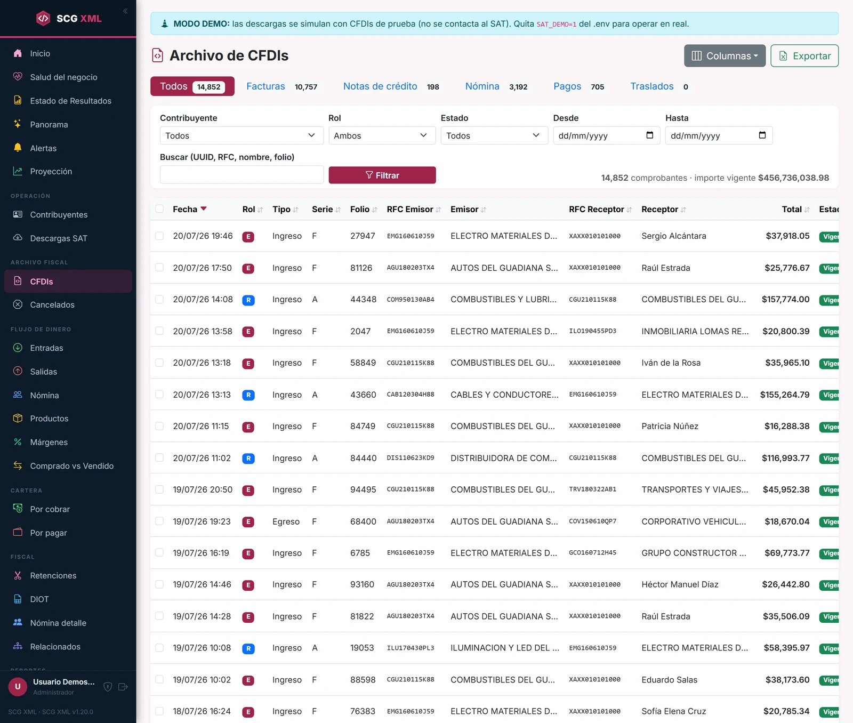The width and height of the screenshot is (853, 723).
Task: Switch to the Facturas tab
Action: point(281,86)
